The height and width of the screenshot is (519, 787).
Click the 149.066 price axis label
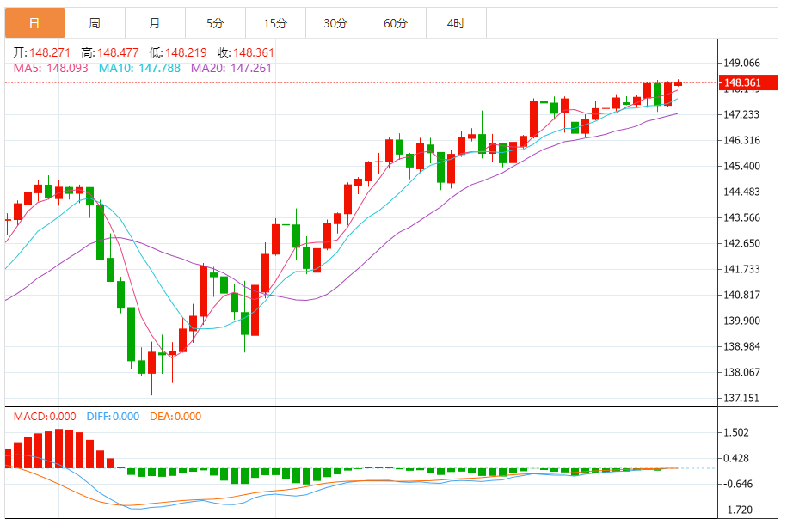(x=742, y=63)
